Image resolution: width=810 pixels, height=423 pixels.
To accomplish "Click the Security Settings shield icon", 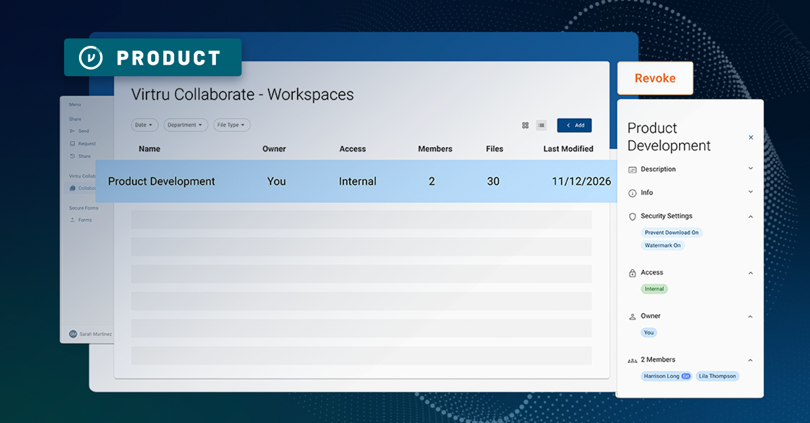I will pyautogui.click(x=632, y=217).
